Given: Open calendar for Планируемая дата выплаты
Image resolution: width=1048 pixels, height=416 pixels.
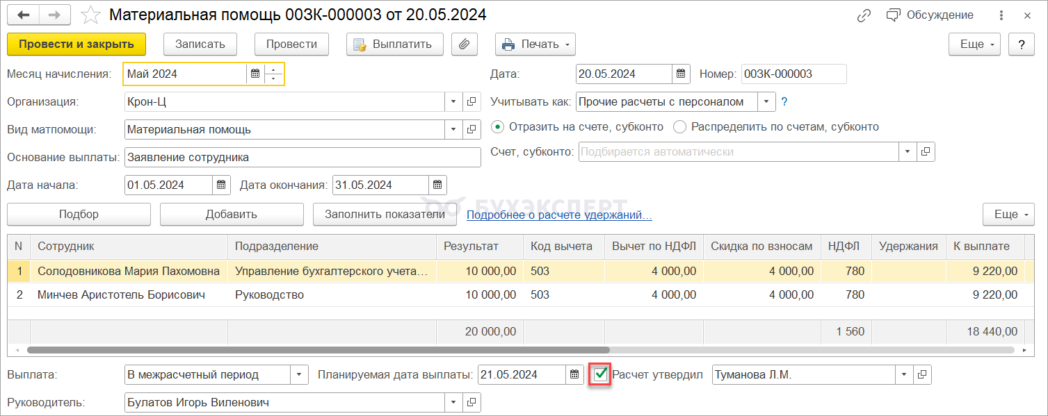Looking at the screenshot, I should pos(574,374).
